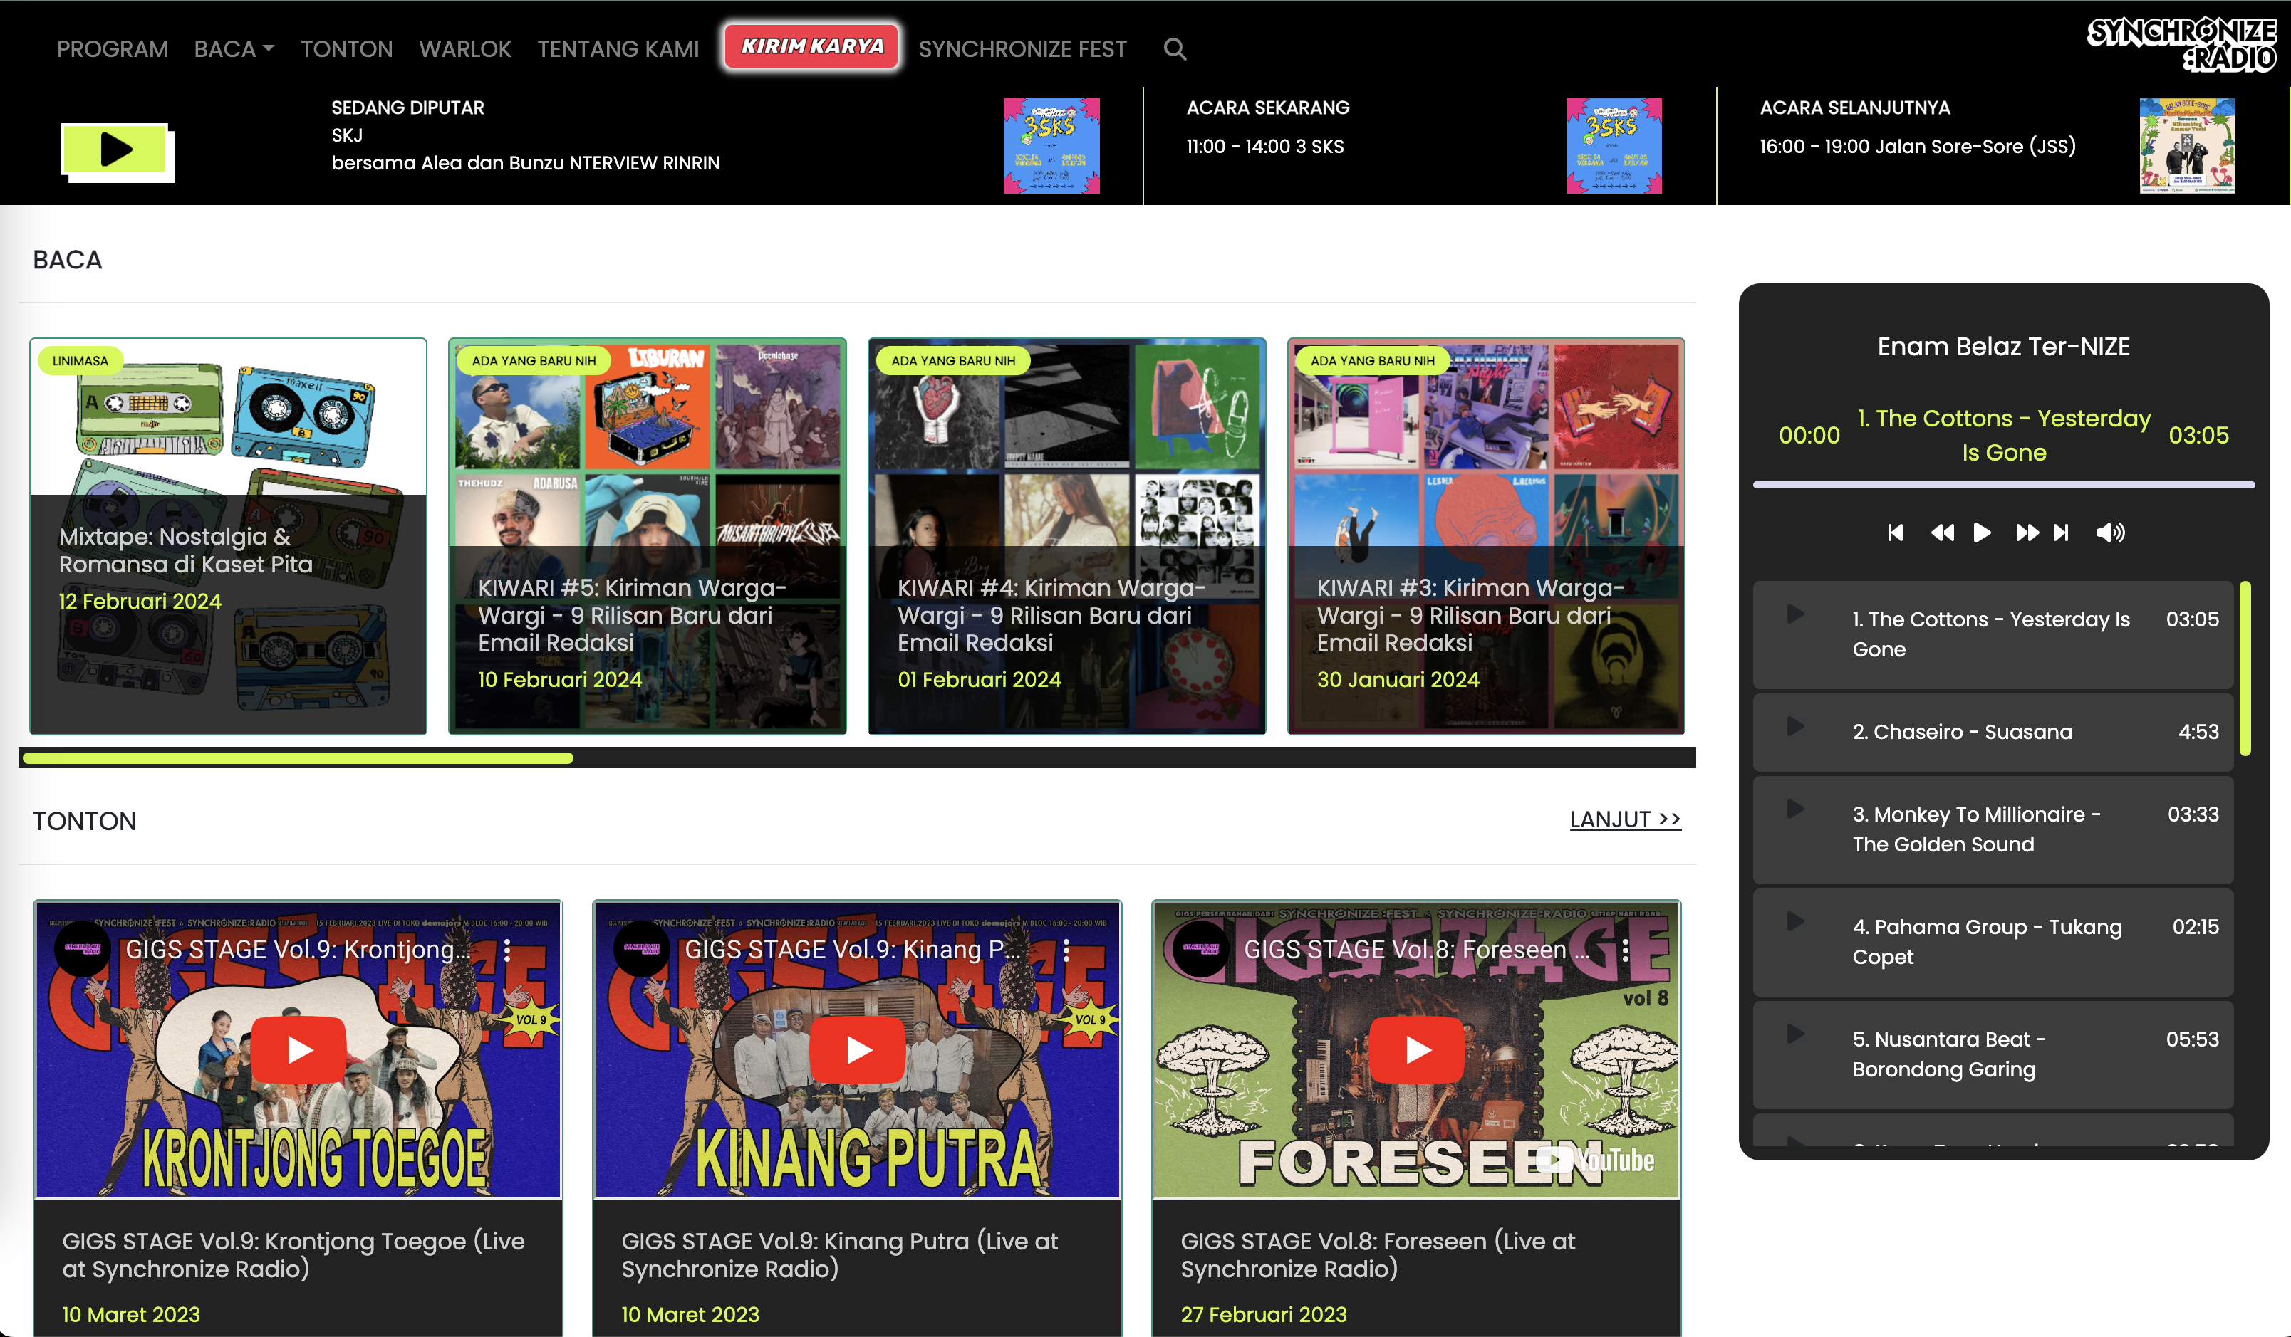Play the Kinang Putra YouTube video

857,1050
